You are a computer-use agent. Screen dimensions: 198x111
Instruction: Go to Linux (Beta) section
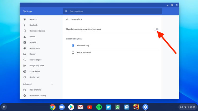click(x=35, y=71)
